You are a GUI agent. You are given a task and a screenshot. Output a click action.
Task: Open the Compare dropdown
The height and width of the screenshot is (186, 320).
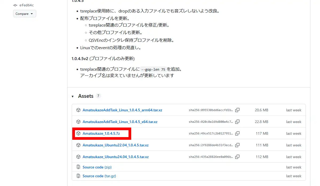point(25,14)
